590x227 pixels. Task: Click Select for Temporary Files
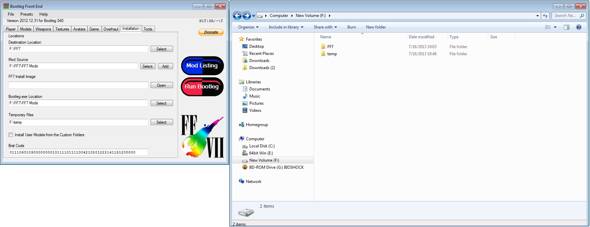161,122
